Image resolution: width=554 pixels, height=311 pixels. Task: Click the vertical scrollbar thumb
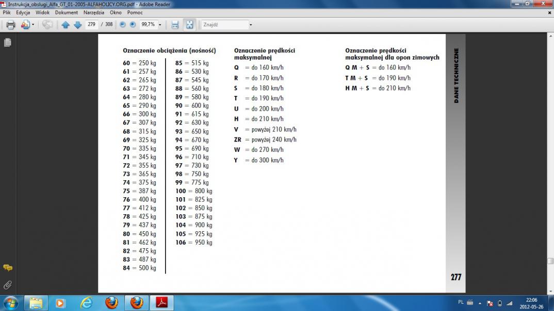tap(550, 261)
